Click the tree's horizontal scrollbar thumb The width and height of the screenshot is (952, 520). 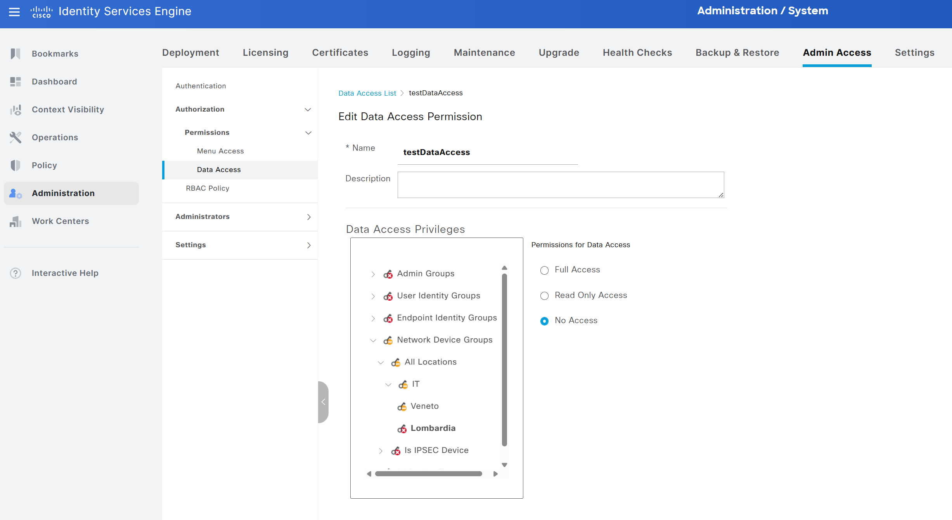[x=428, y=474]
